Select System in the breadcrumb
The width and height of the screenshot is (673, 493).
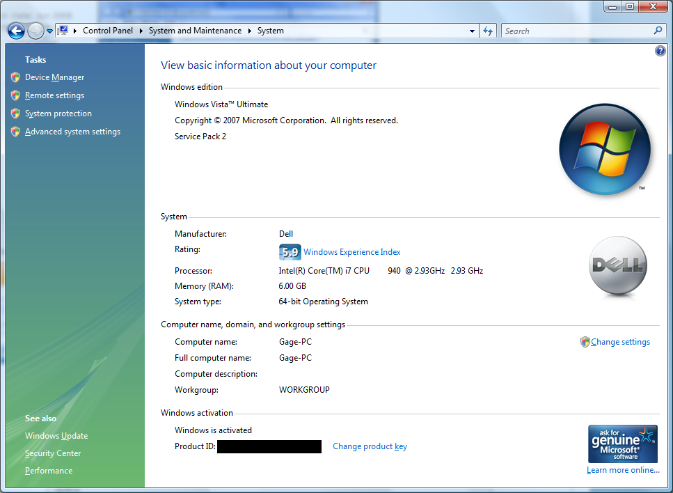click(271, 31)
